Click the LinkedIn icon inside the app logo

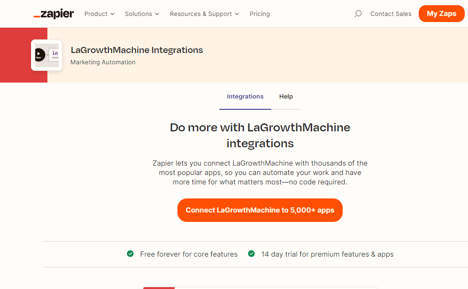pos(55,53)
